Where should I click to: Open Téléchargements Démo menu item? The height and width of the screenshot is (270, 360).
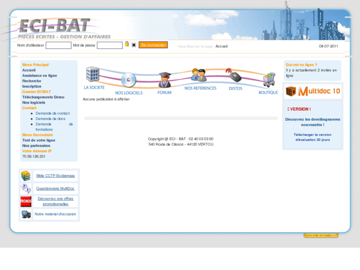pyautogui.click(x=43, y=97)
